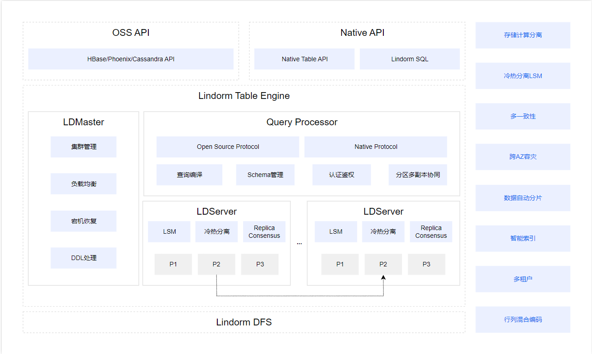Click the Schema管理 box
Image resolution: width=592 pixels, height=354 pixels.
[265, 175]
